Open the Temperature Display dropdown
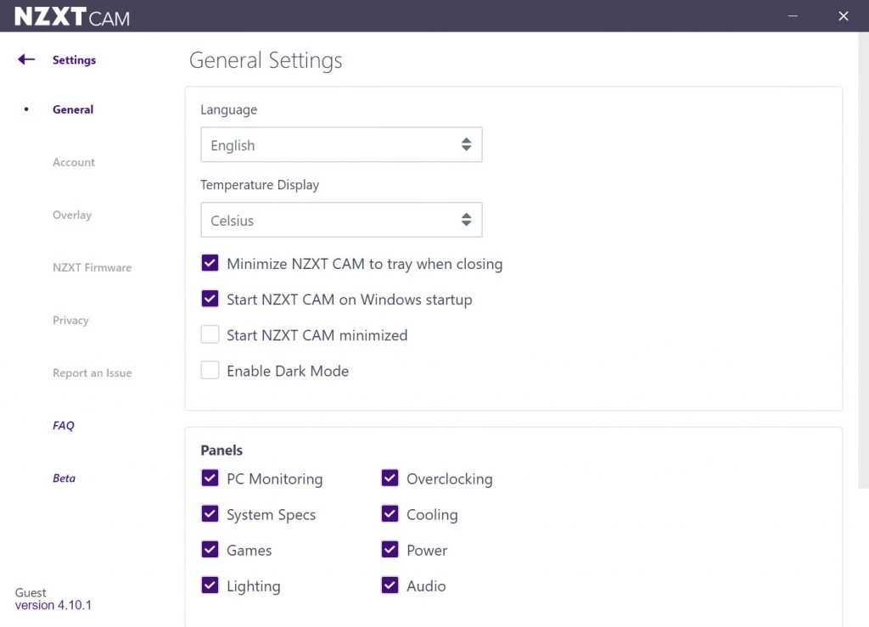 coord(341,221)
